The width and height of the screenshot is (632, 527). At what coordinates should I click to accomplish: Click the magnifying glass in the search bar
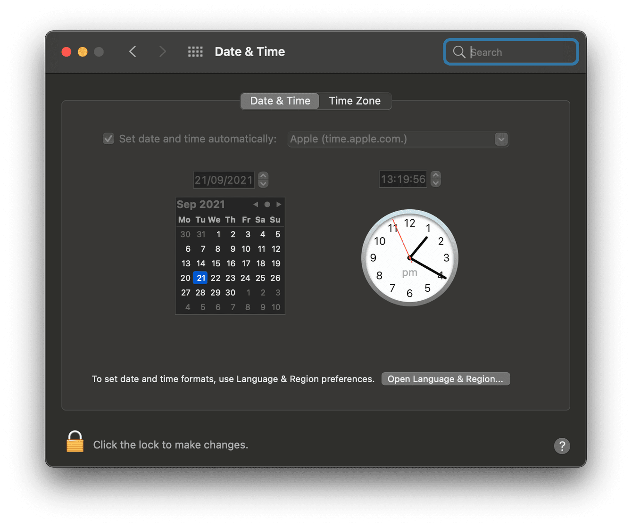click(x=459, y=52)
